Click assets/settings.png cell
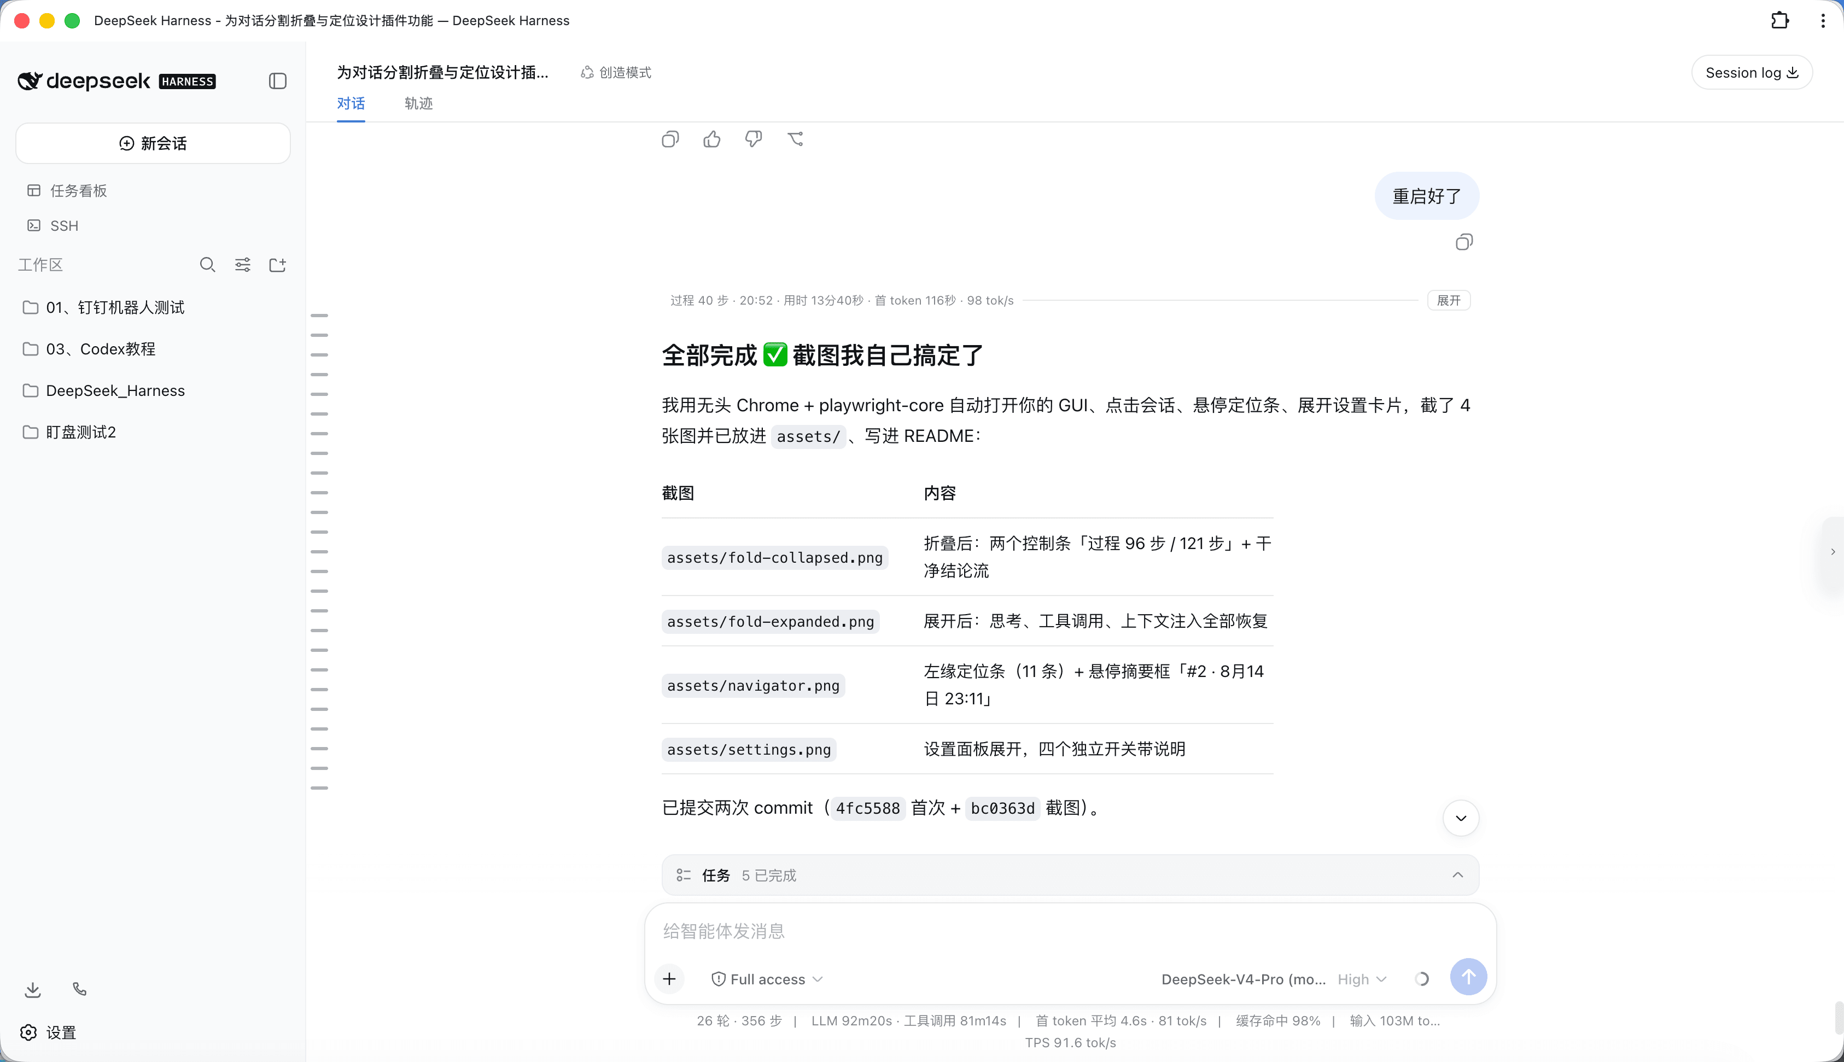This screenshot has height=1062, width=1844. coord(748,750)
